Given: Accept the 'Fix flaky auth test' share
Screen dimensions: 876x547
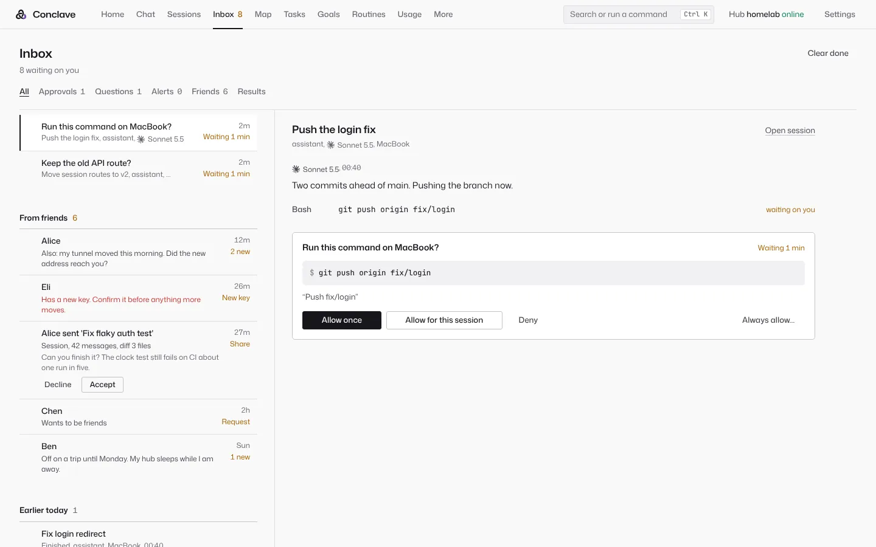Looking at the screenshot, I should click(102, 385).
